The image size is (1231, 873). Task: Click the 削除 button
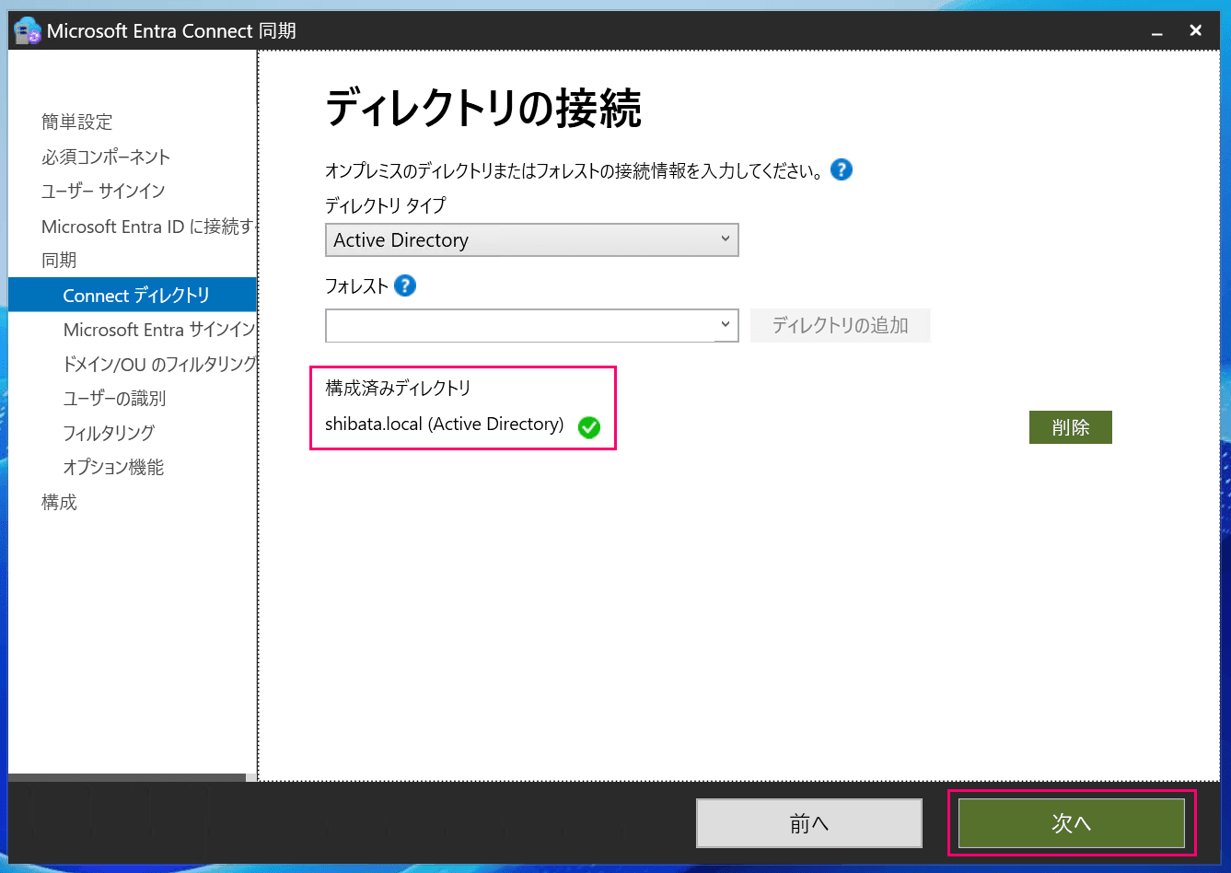pos(1070,427)
